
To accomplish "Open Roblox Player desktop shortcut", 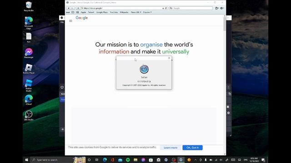I will (x=29, y=69).
